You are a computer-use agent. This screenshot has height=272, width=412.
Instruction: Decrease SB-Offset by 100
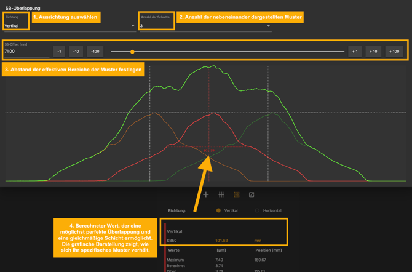pyautogui.click(x=95, y=52)
